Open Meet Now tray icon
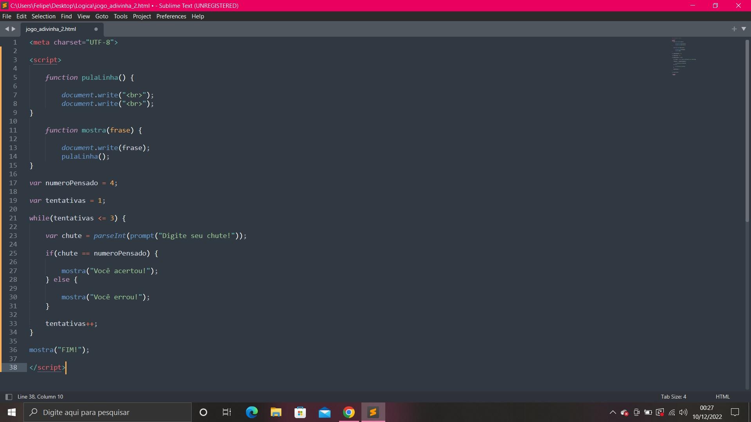This screenshot has height=422, width=751. [636, 412]
